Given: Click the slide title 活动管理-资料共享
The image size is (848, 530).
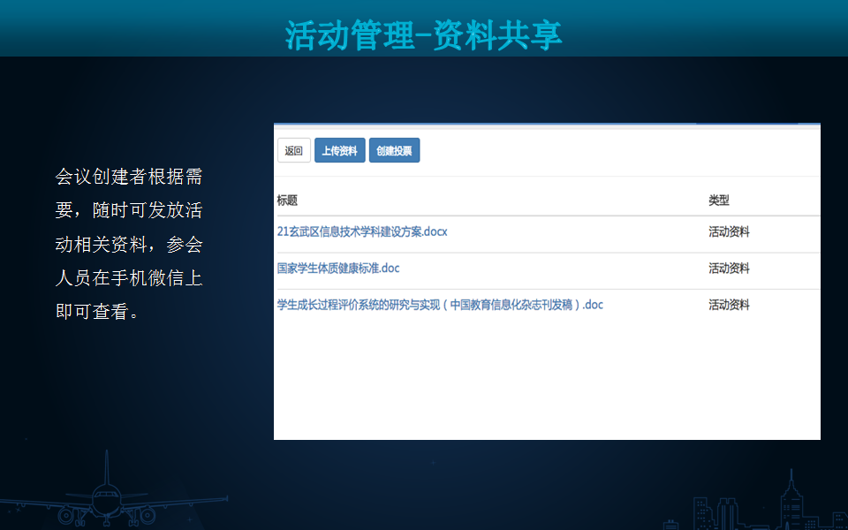Looking at the screenshot, I should [x=423, y=35].
